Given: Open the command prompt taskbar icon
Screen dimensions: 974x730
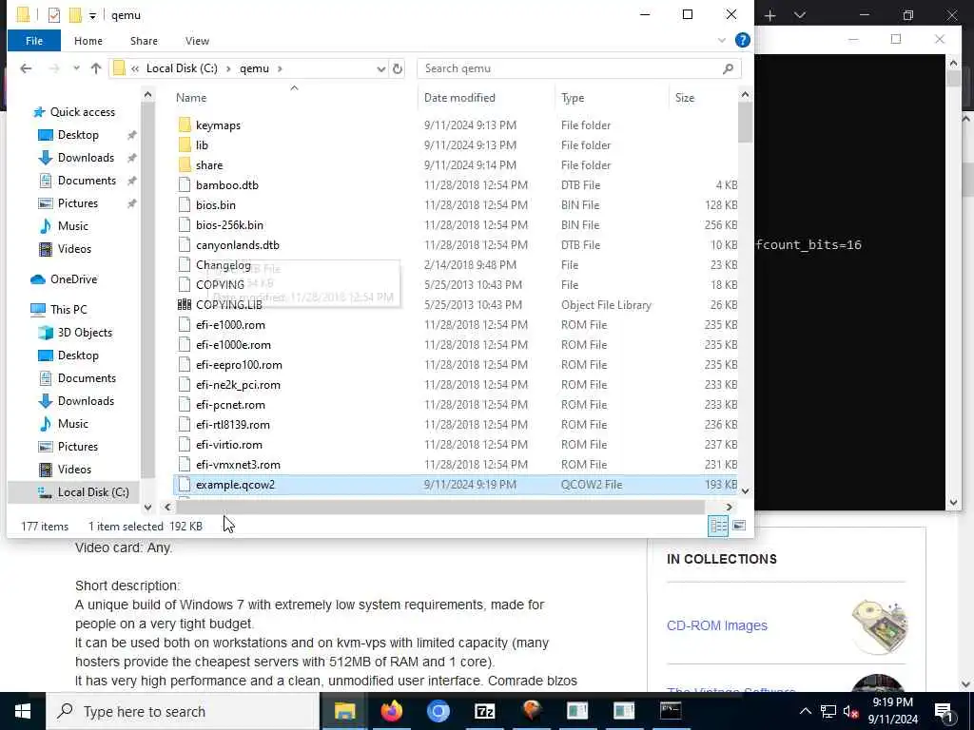Looking at the screenshot, I should (671, 711).
